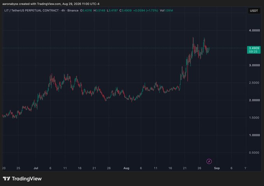
Task: Click the low value L3.4197 in header
Action: [112, 10]
